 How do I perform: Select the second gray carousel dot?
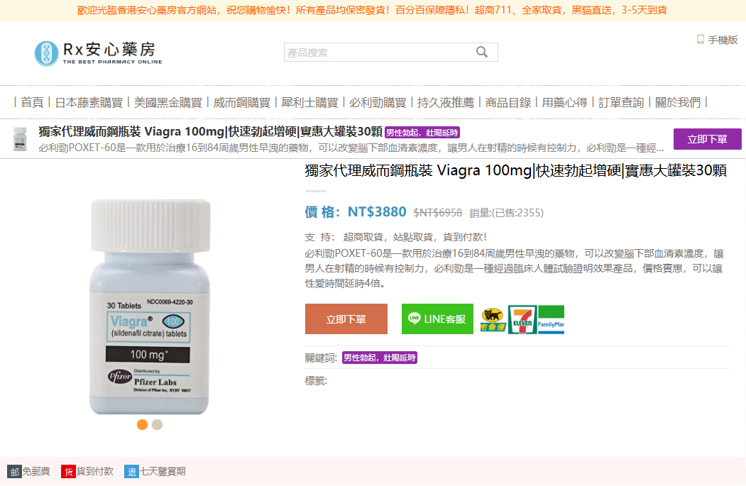pos(157,425)
